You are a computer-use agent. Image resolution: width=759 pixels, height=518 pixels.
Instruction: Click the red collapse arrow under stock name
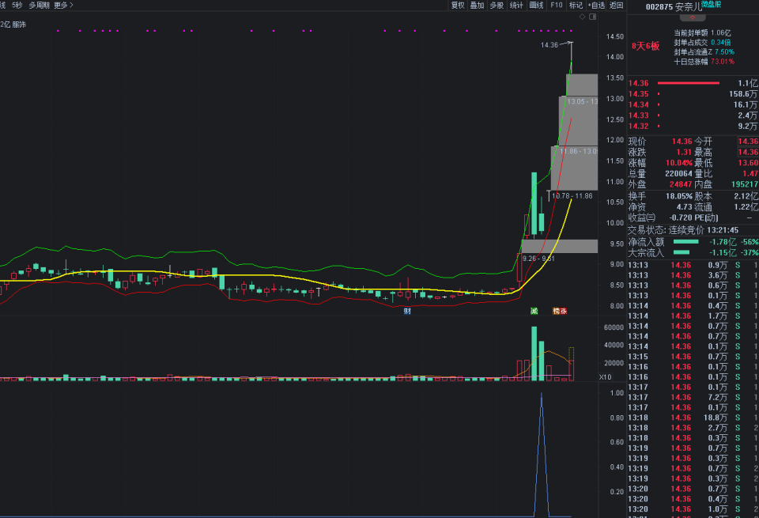(691, 17)
